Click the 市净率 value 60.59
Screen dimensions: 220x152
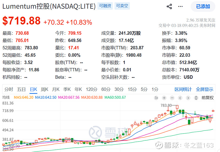[x=185, y=48]
